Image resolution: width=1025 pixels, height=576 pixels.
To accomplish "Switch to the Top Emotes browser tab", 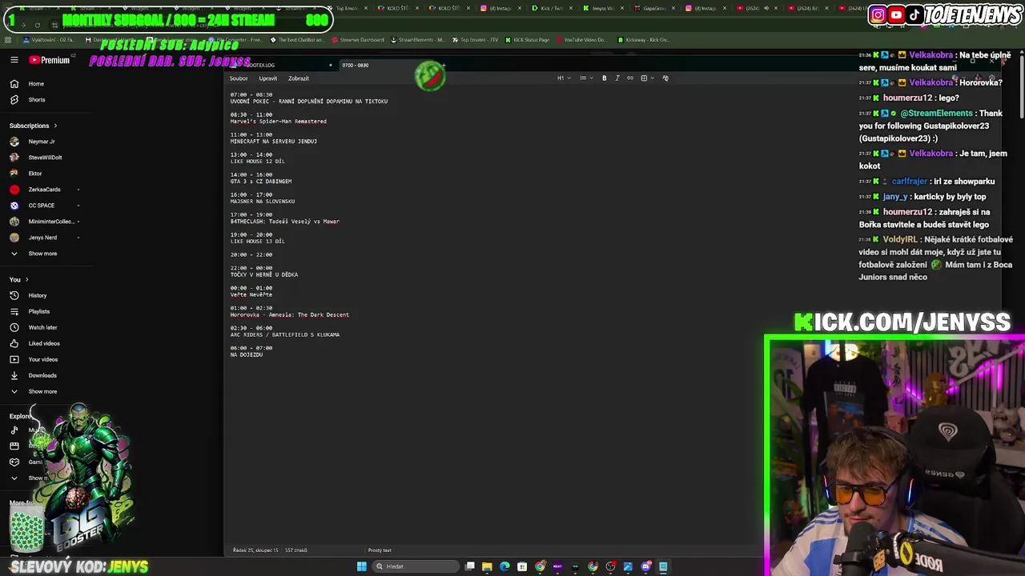I will pyautogui.click(x=347, y=8).
